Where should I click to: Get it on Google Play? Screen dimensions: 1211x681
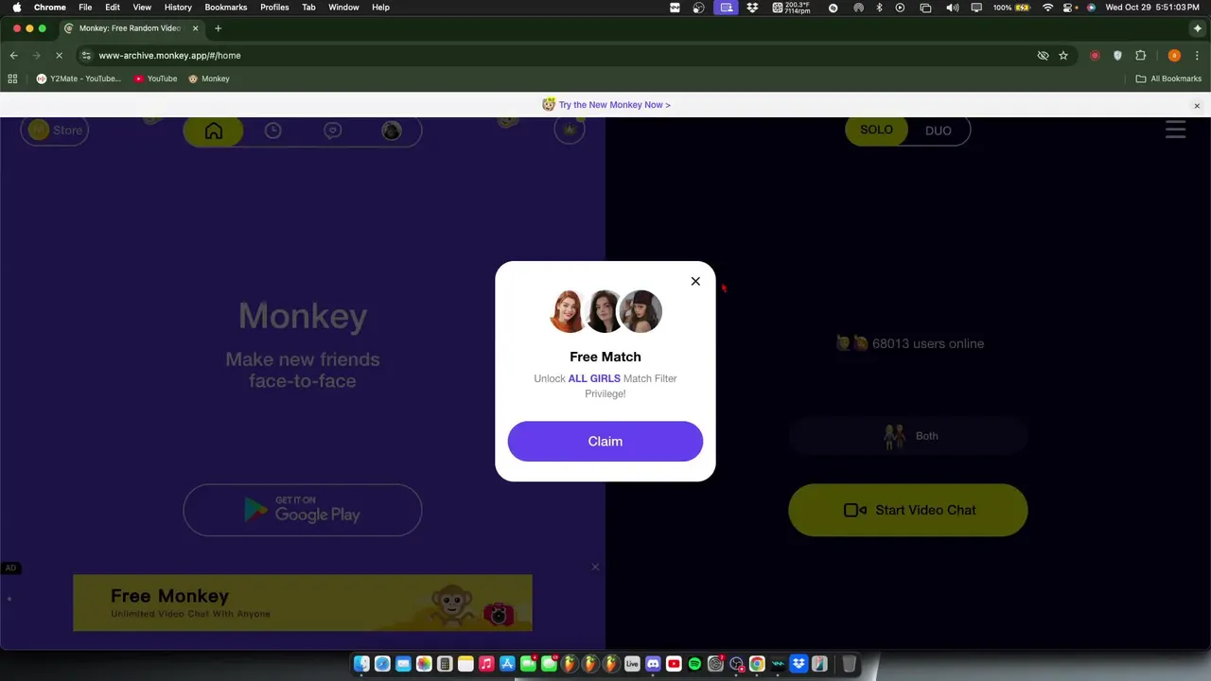(x=303, y=510)
